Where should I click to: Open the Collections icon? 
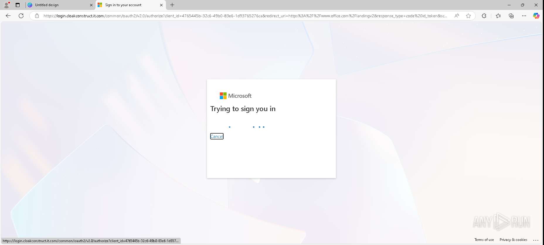coord(511,16)
